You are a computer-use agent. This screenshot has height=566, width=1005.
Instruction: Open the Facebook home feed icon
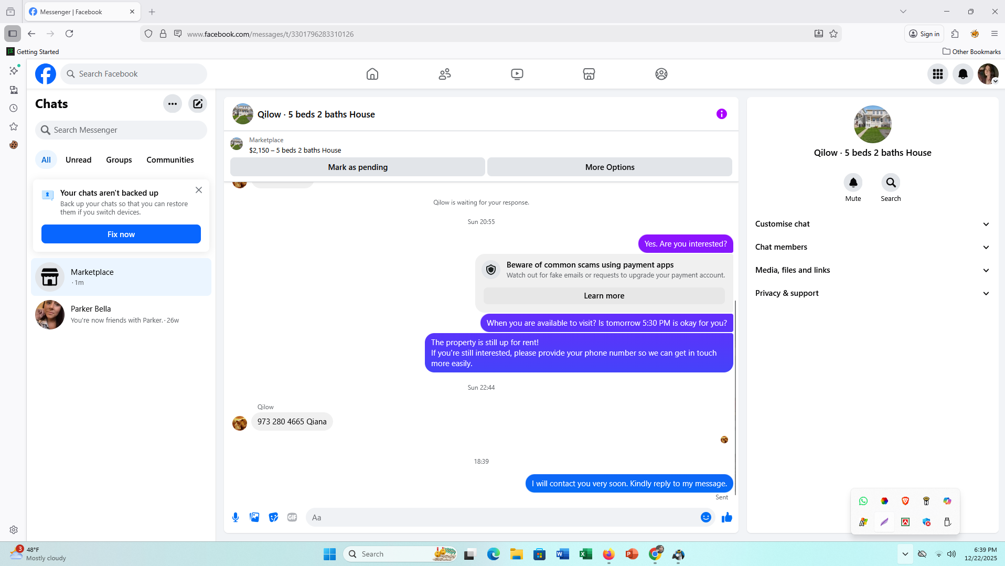pyautogui.click(x=372, y=74)
